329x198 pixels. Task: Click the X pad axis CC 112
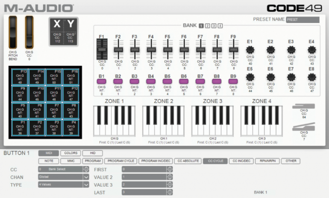click(57, 32)
